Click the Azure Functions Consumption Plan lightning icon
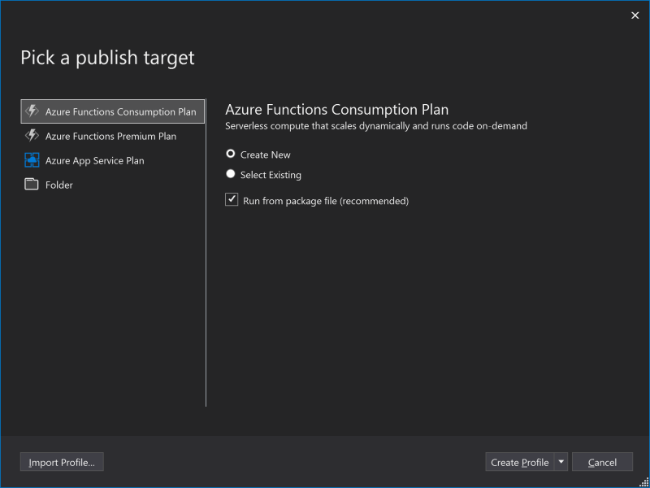Screen dimensions: 650x488 click(x=32, y=111)
